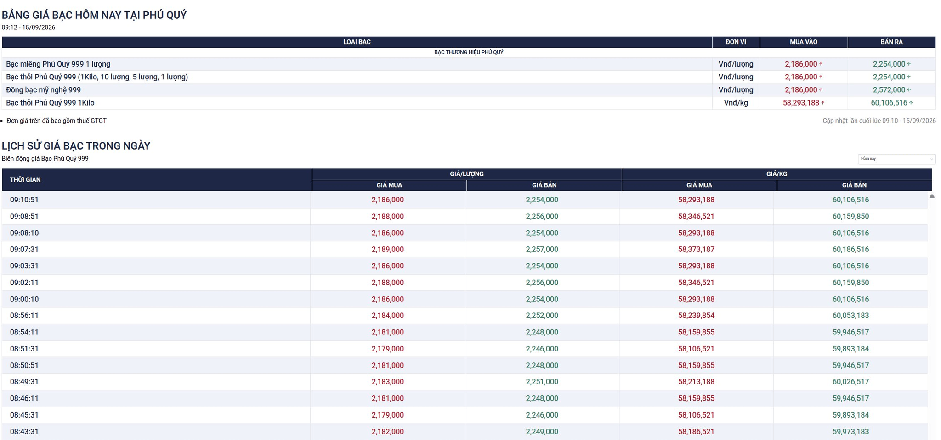The width and height of the screenshot is (941, 440).
Task: Select the 08:54:11 time entry
Action: coord(24,332)
